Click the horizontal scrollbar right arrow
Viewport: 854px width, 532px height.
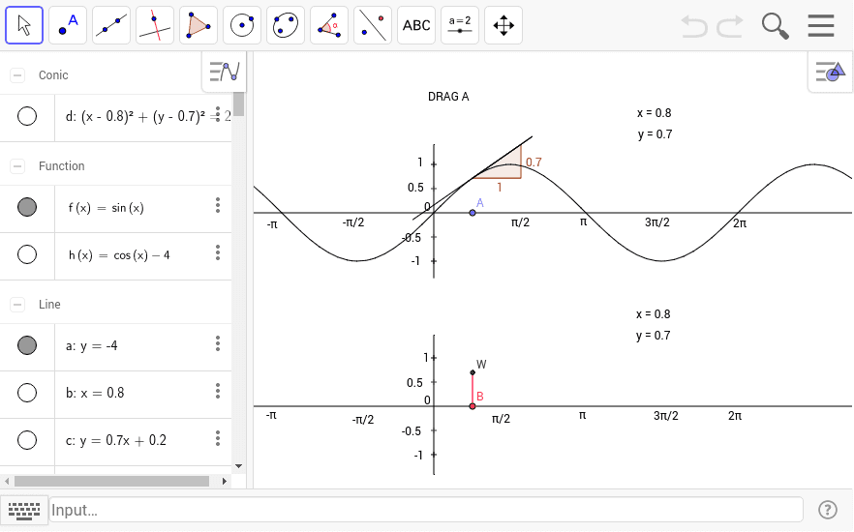pyautogui.click(x=225, y=482)
